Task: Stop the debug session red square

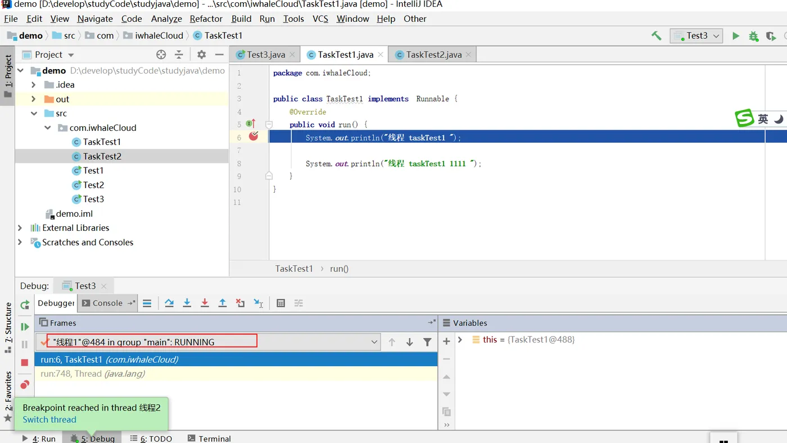Action: point(25,362)
